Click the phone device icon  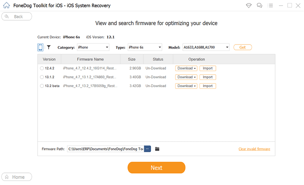(40, 47)
